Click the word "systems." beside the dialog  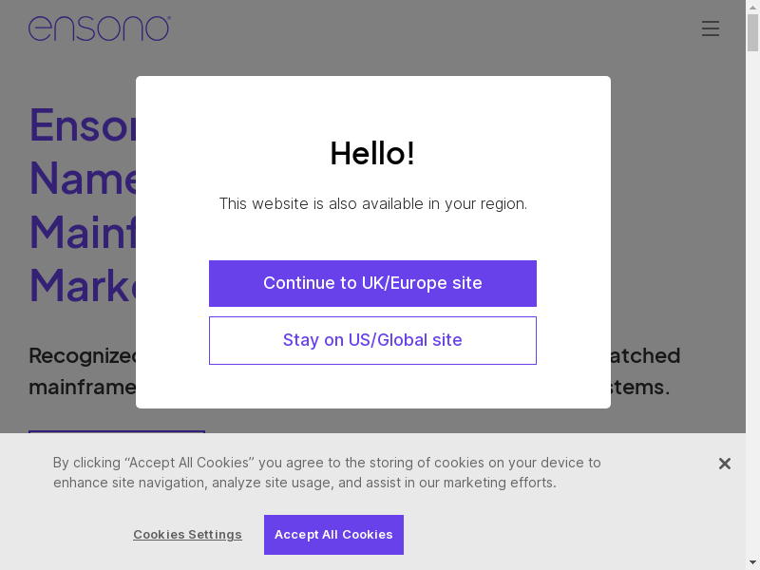(x=641, y=388)
